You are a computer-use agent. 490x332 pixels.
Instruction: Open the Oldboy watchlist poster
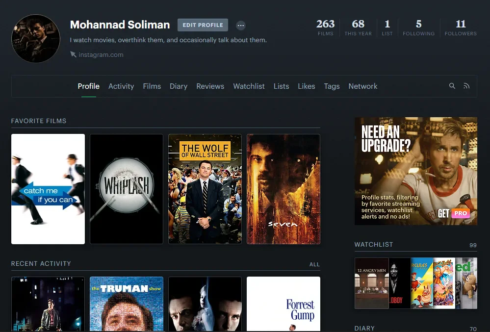pos(400,283)
